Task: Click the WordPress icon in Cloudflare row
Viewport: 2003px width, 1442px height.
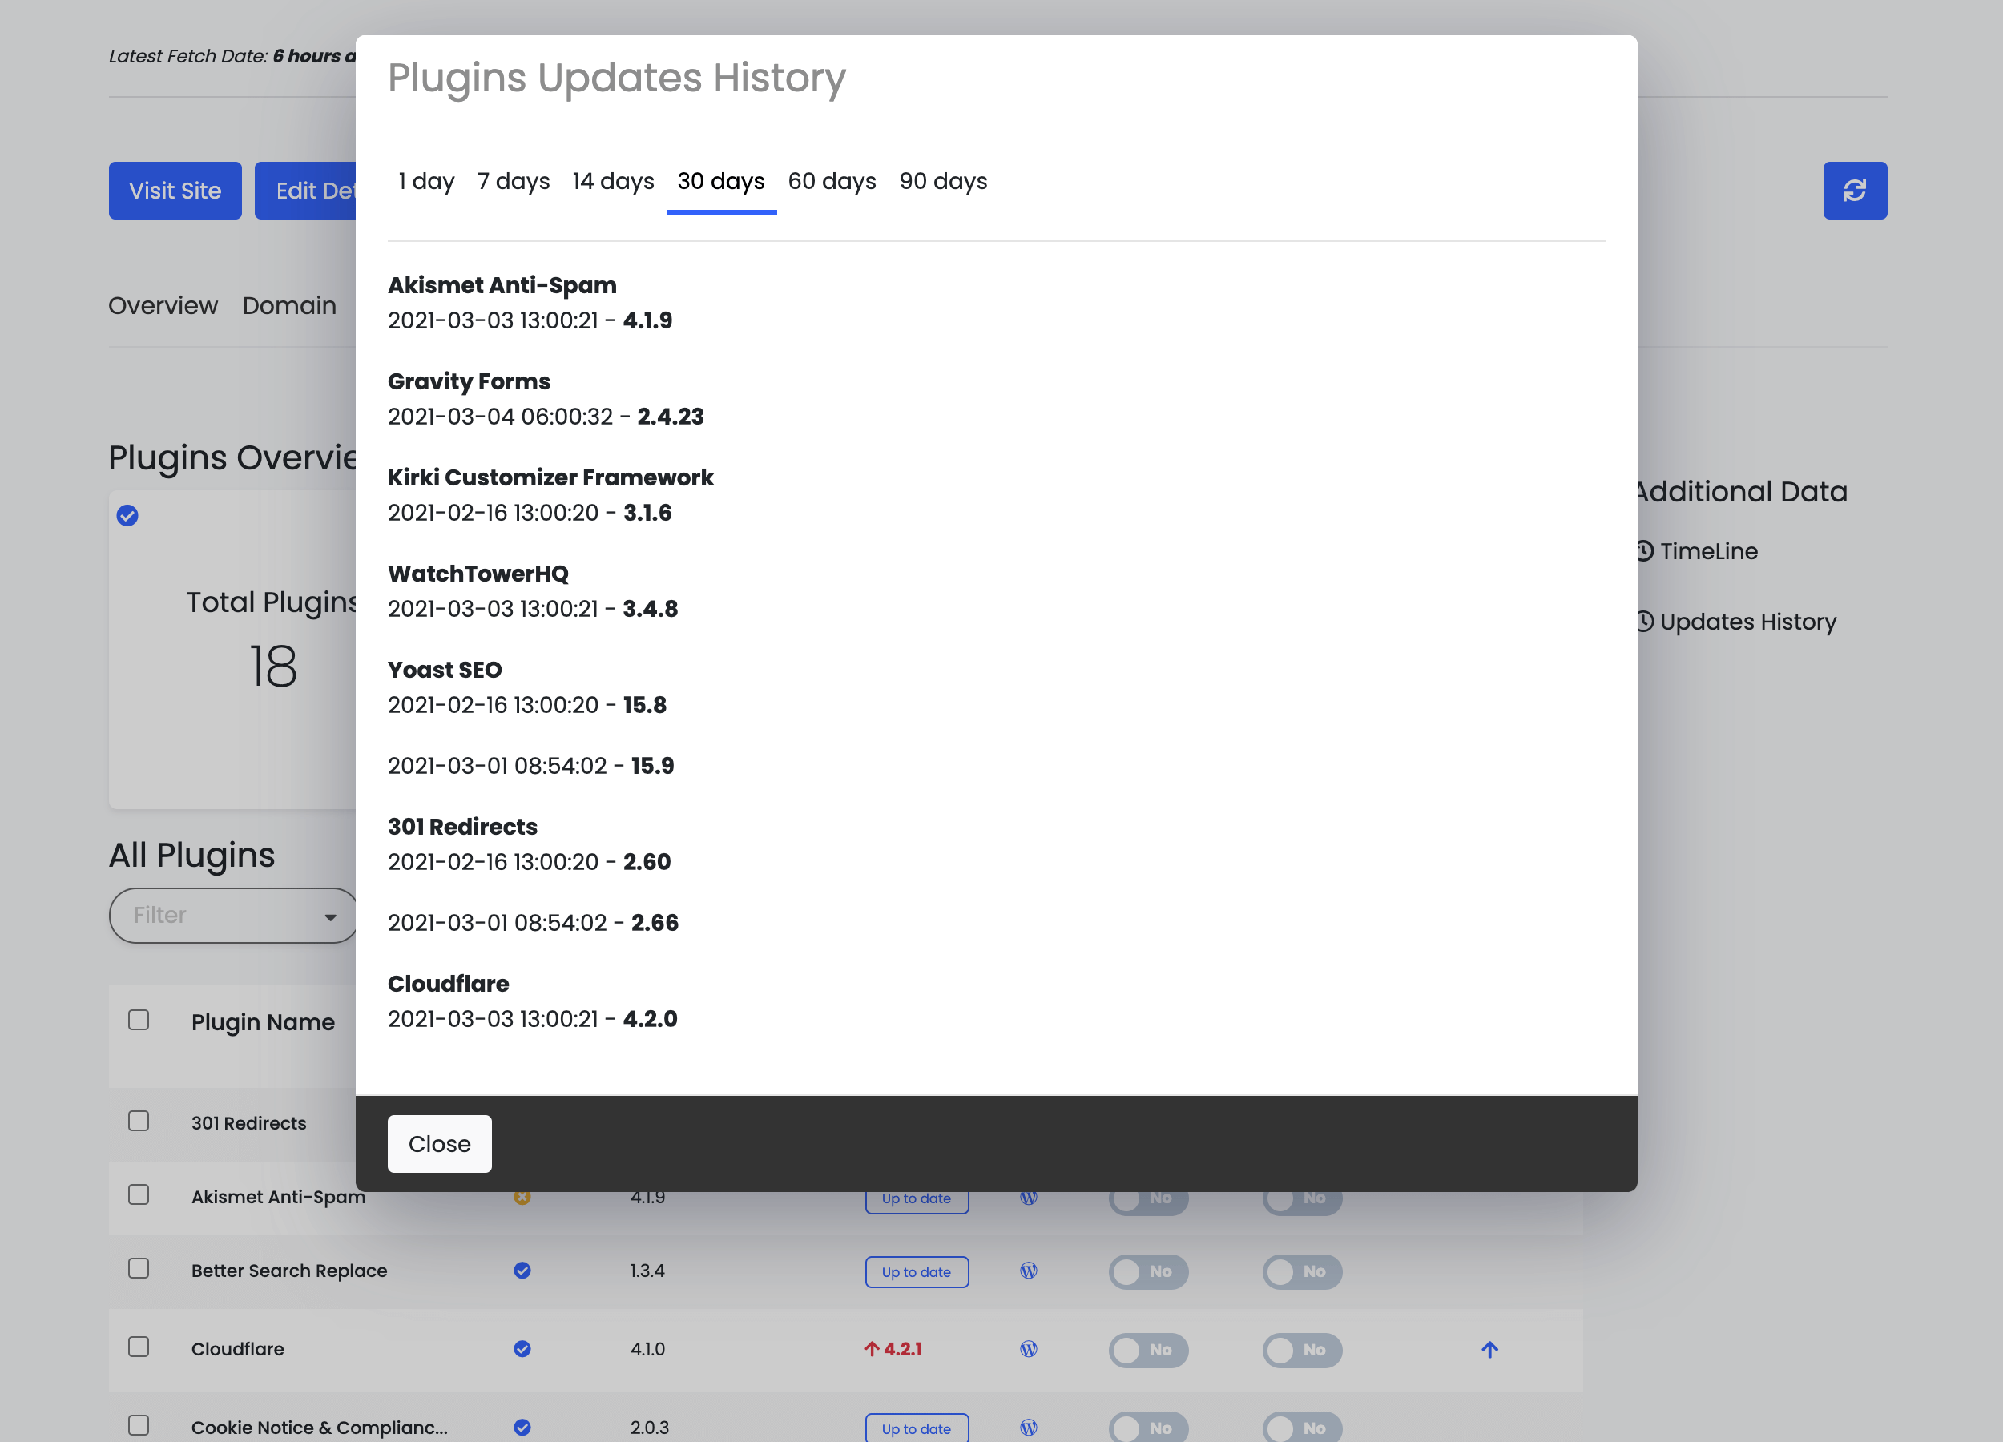Action: pyautogui.click(x=1028, y=1348)
